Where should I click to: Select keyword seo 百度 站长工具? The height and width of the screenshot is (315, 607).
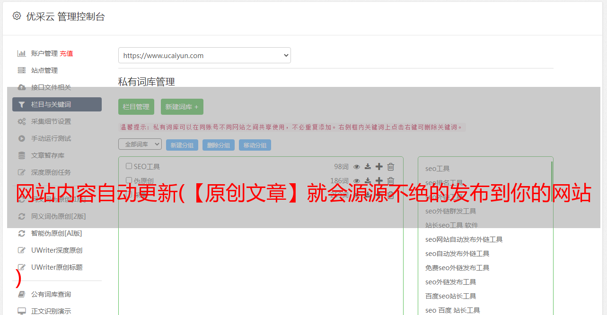click(453, 310)
